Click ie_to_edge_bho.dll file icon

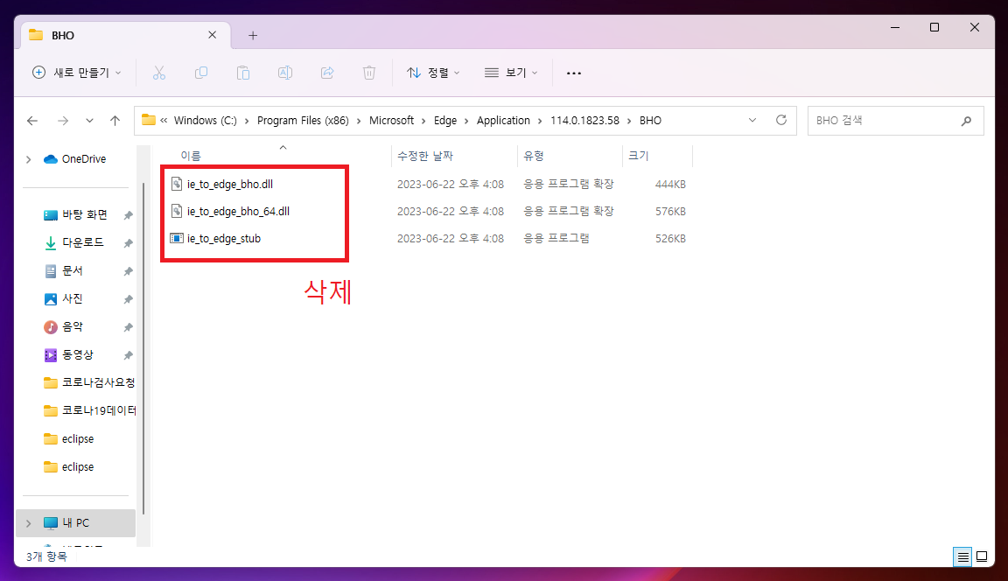[177, 184]
